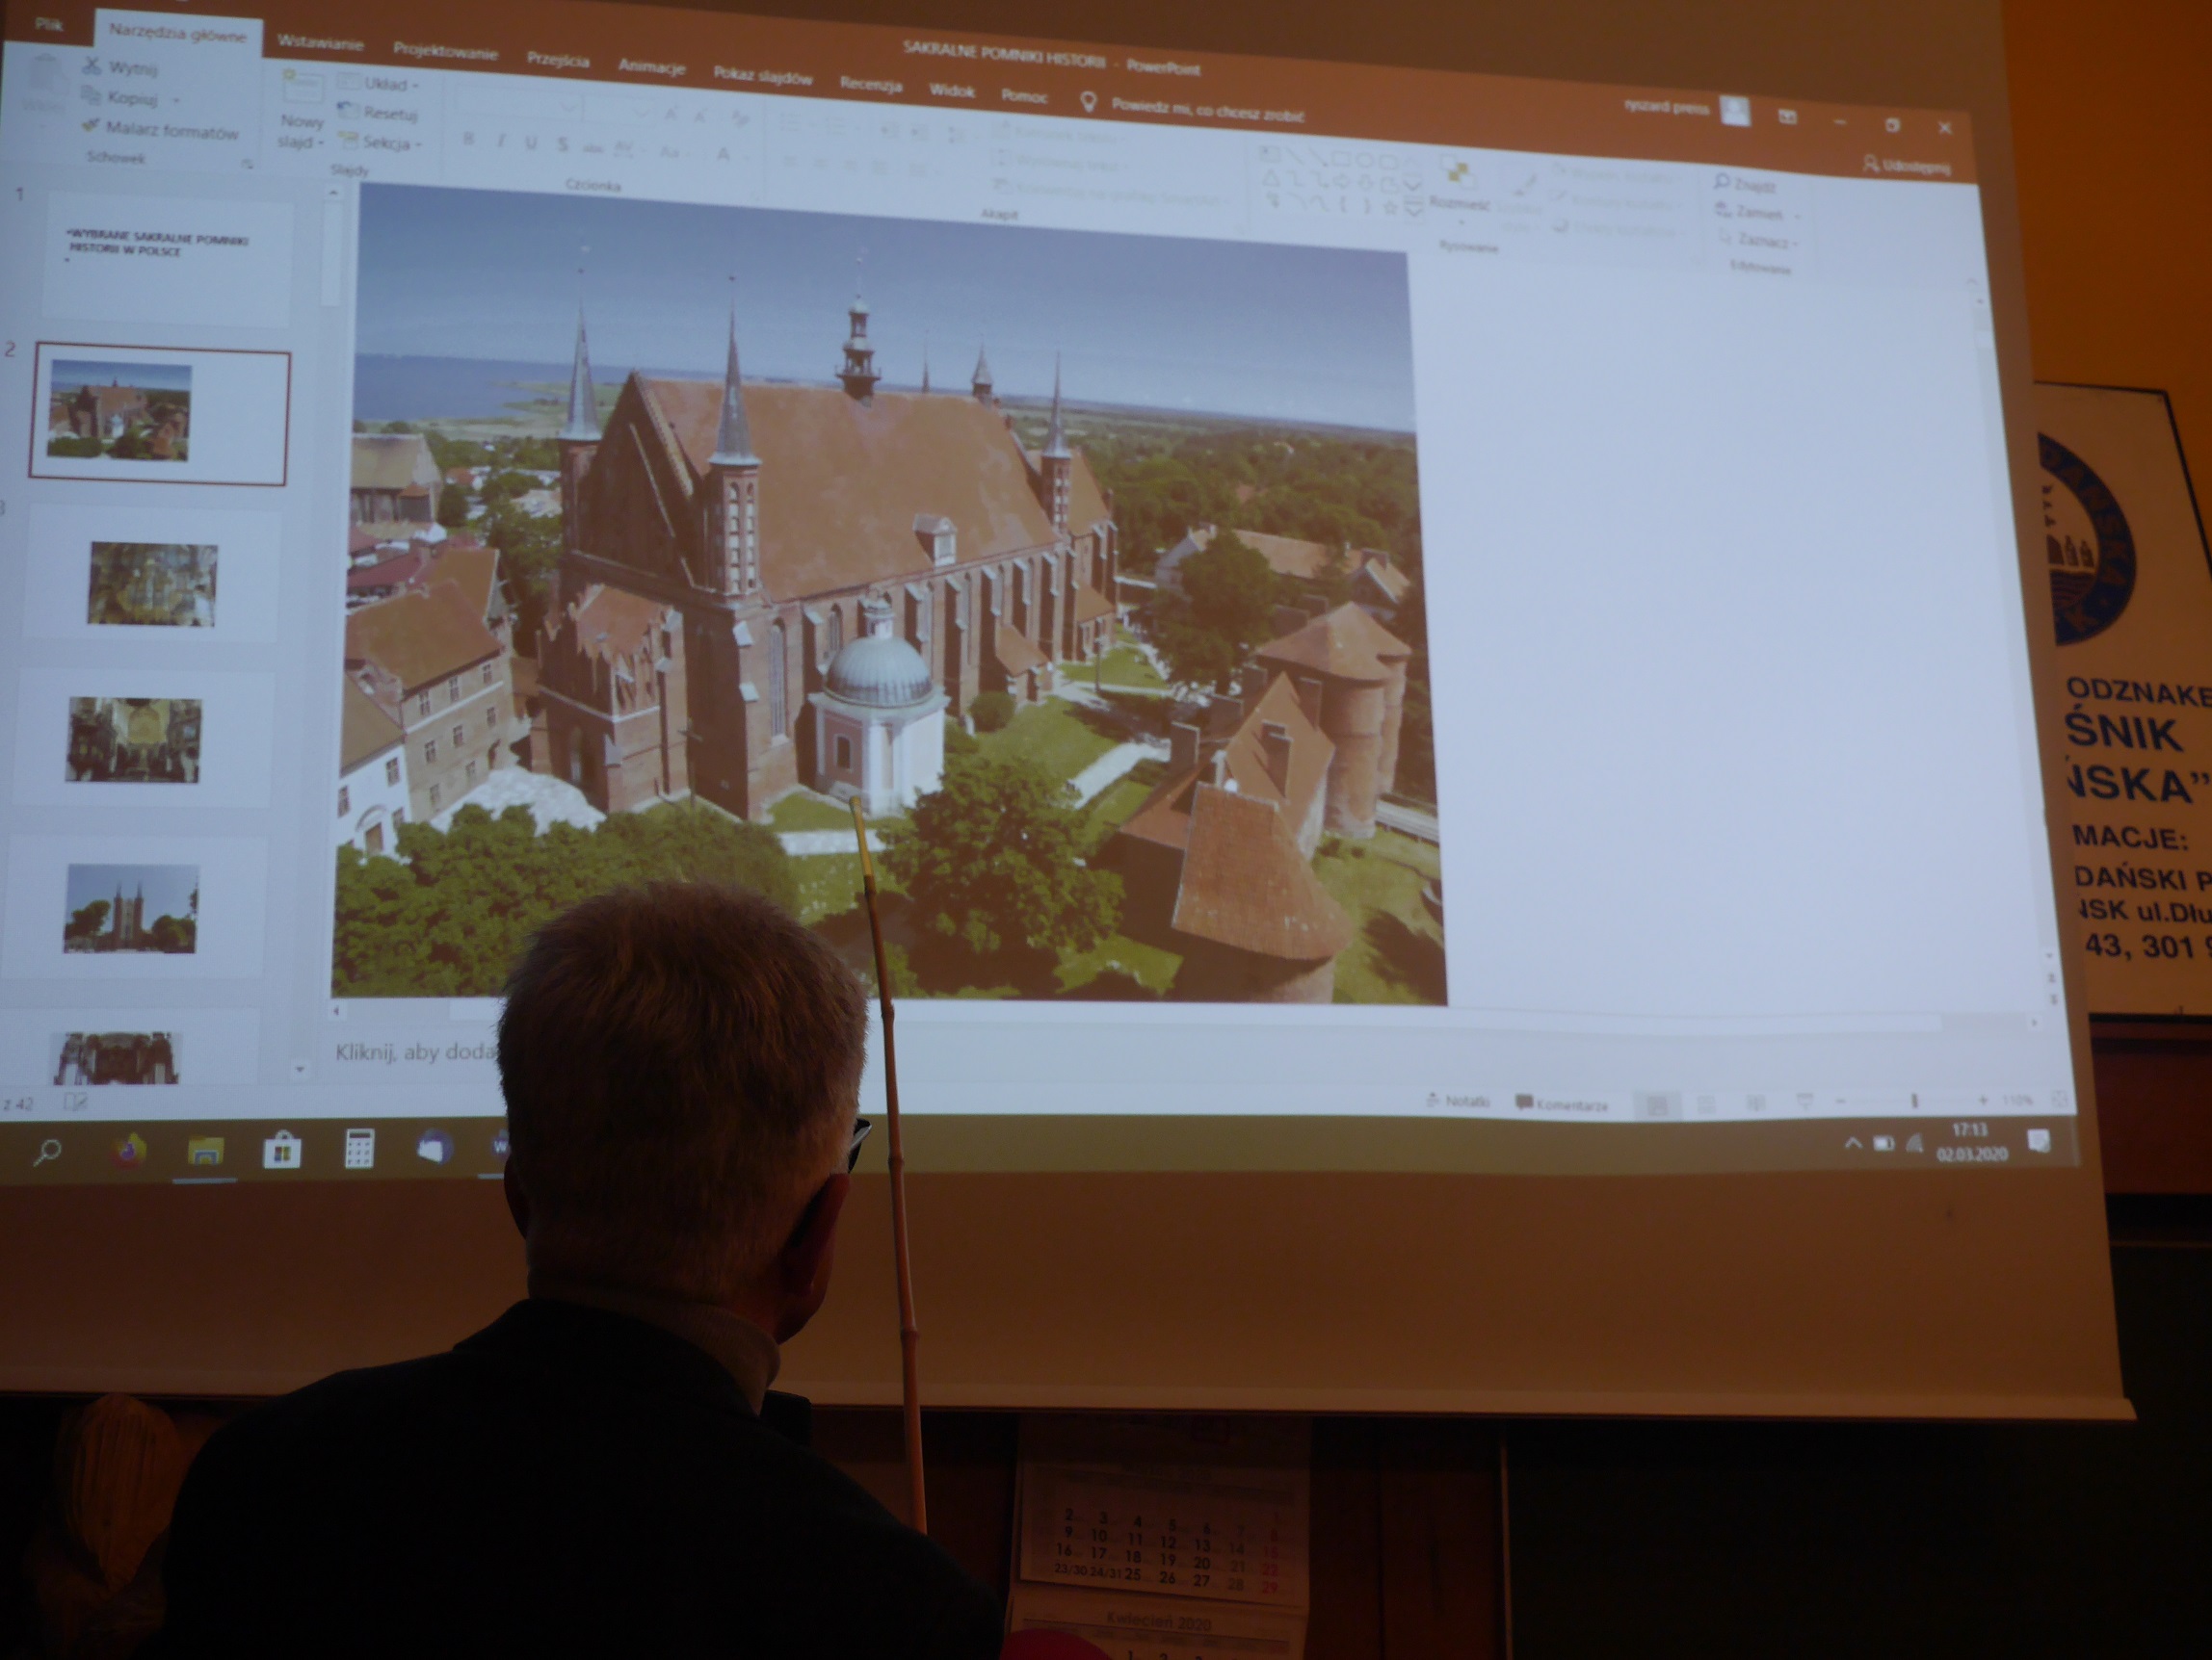
Task: Switch to normal view in status bar
Action: point(1656,1104)
